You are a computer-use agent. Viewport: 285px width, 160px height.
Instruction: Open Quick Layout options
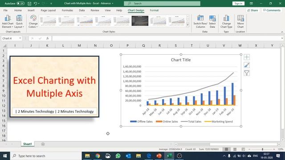coord(19,22)
